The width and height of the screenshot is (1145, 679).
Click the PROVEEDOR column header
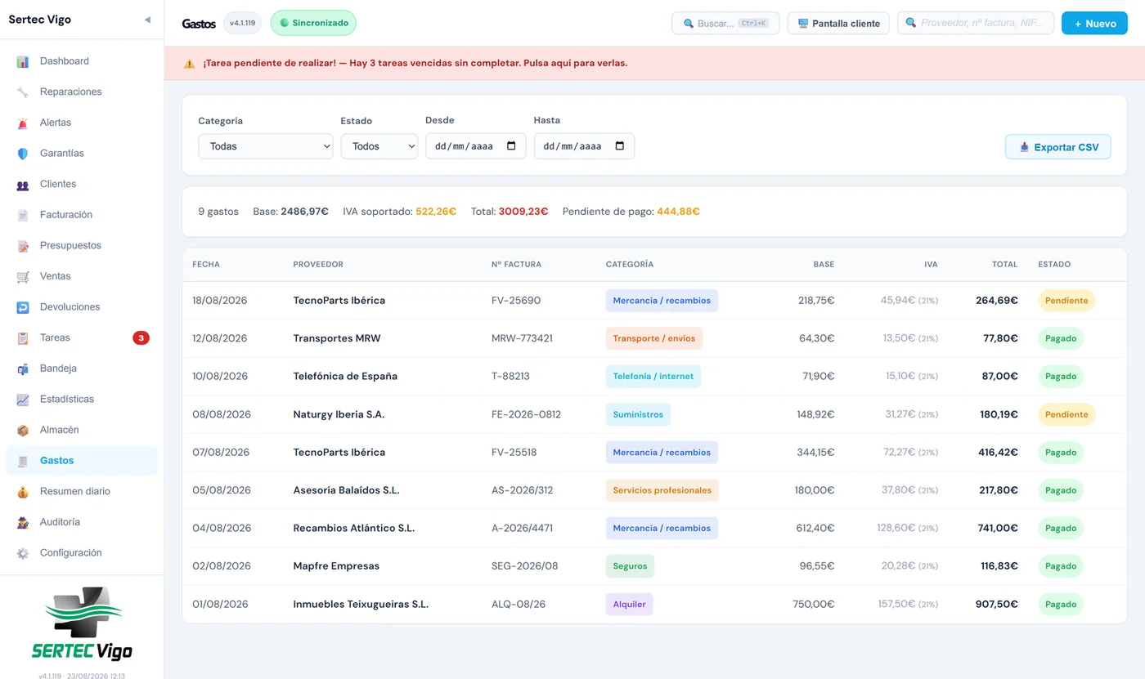tap(318, 265)
